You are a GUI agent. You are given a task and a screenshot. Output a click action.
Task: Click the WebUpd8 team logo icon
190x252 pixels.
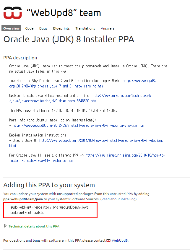point(12,13)
